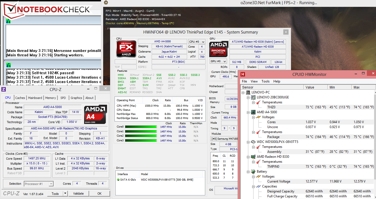Open the Tools menu in HWMonitor
Viewport: 376px width, 199px height.
pos(265,81)
